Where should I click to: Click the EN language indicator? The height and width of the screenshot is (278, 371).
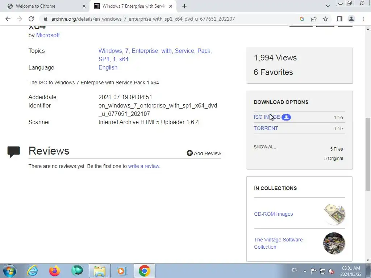(x=295, y=270)
